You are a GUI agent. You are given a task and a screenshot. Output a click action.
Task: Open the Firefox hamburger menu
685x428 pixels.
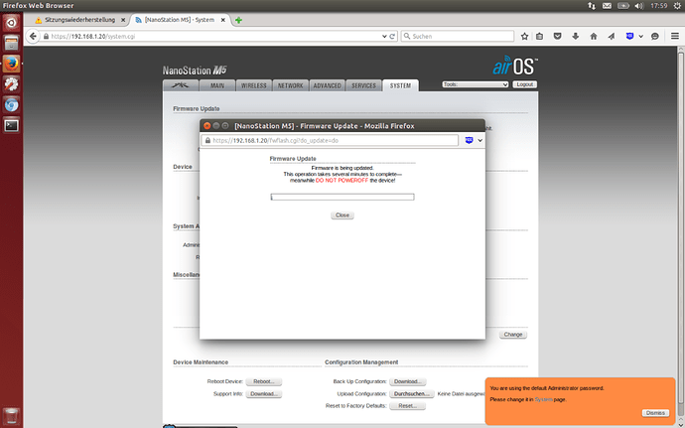(673, 36)
